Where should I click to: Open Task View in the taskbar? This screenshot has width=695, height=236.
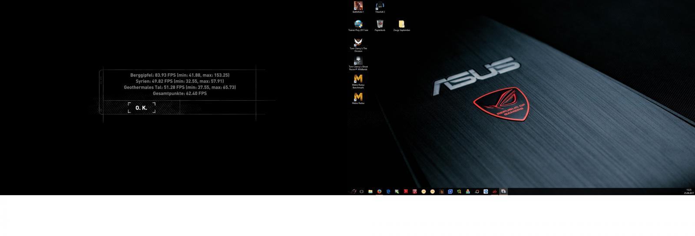[361, 191]
